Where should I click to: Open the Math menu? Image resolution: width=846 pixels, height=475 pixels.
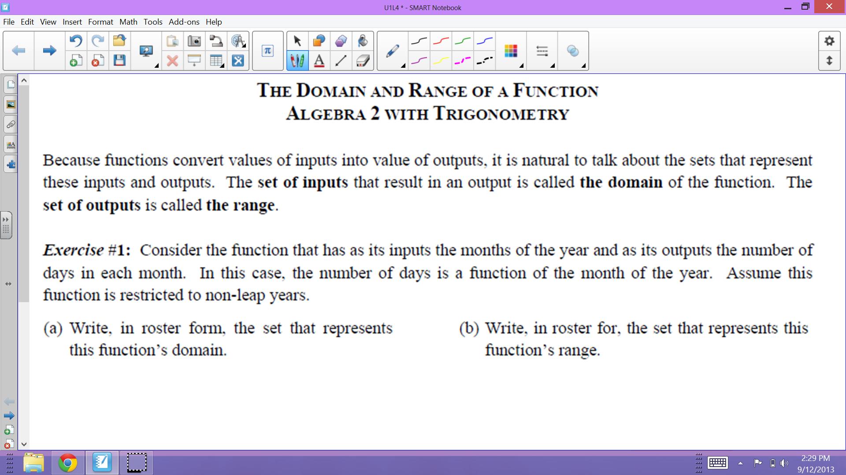(x=128, y=22)
